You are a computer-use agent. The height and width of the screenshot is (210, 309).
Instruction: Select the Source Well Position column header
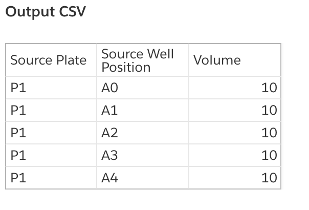(143, 60)
